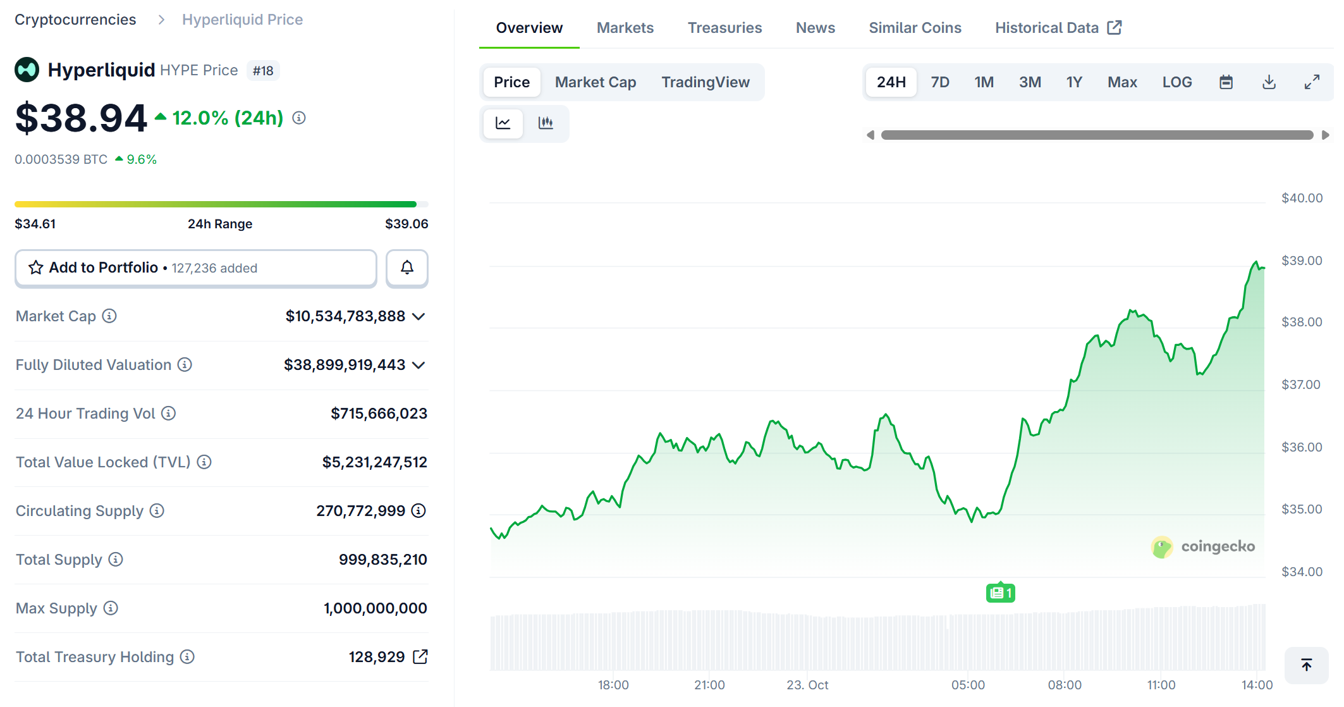The image size is (1344, 707).
Task: Download the chart data
Action: [1269, 82]
